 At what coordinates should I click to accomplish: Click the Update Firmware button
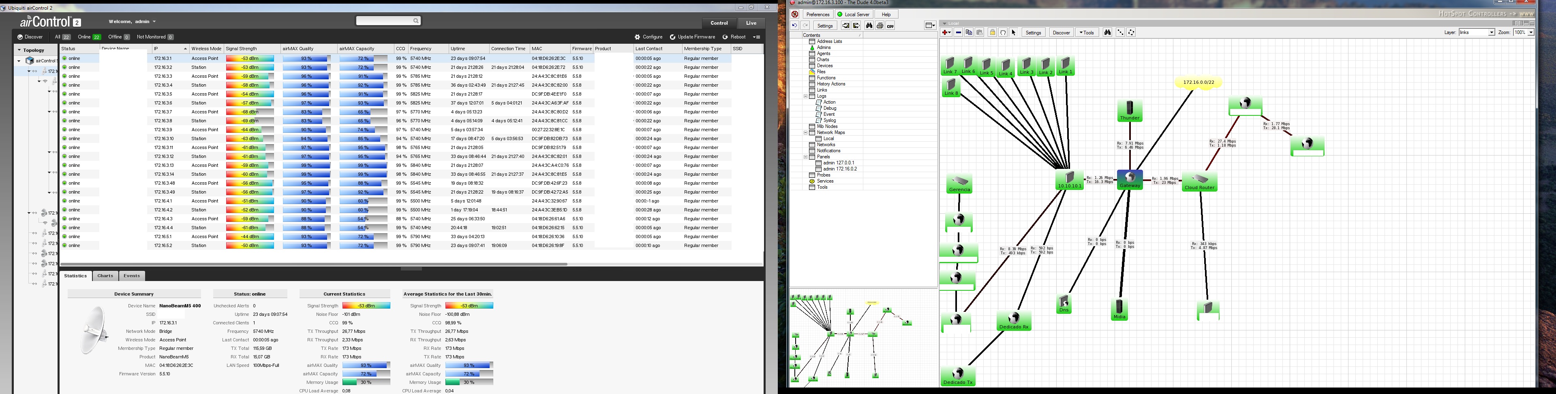(692, 37)
